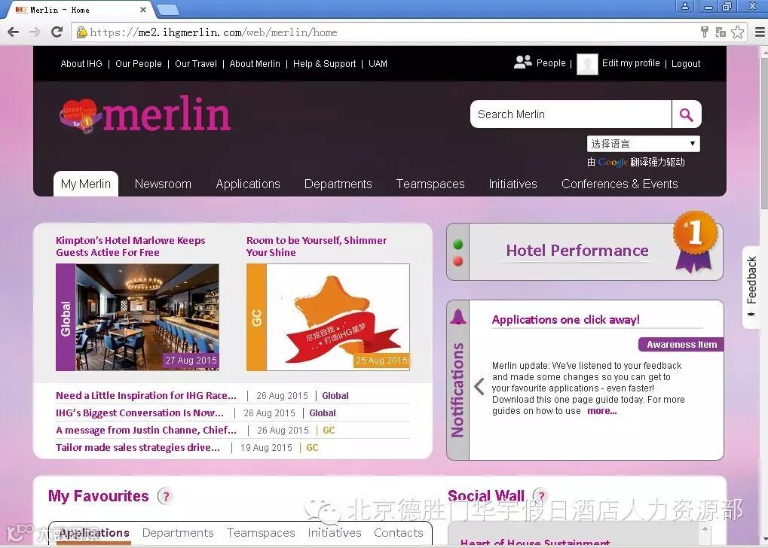Close the Merlin - Home tab
768x548 pixels.
143,10
